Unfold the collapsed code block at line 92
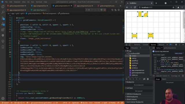This screenshot has width=185, height=104. [x=13, y=75]
